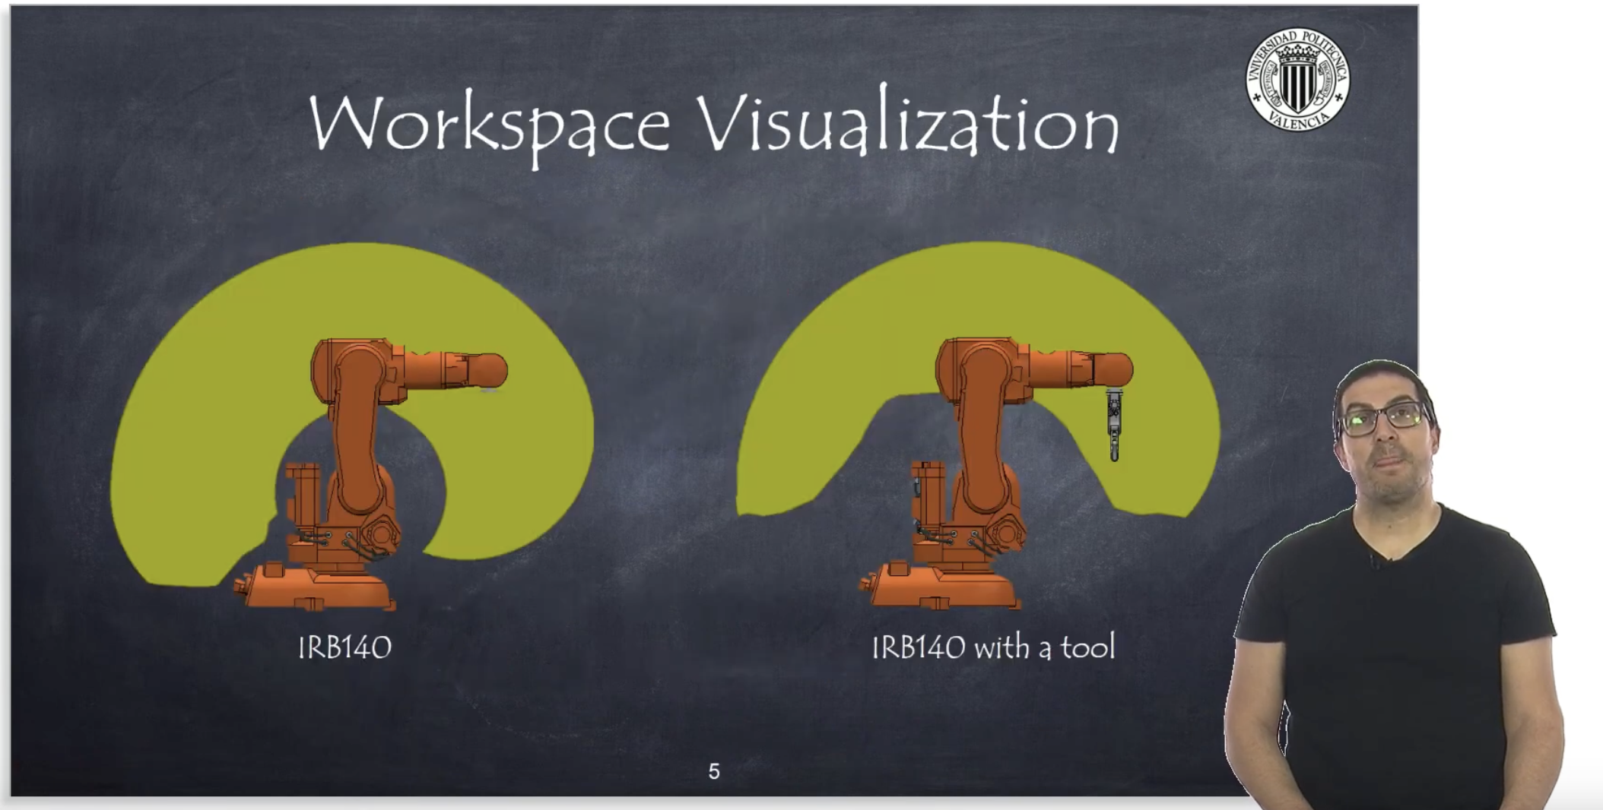This screenshot has height=810, width=1603.
Task: Select the slide number 5 footer
Action: [x=713, y=771]
